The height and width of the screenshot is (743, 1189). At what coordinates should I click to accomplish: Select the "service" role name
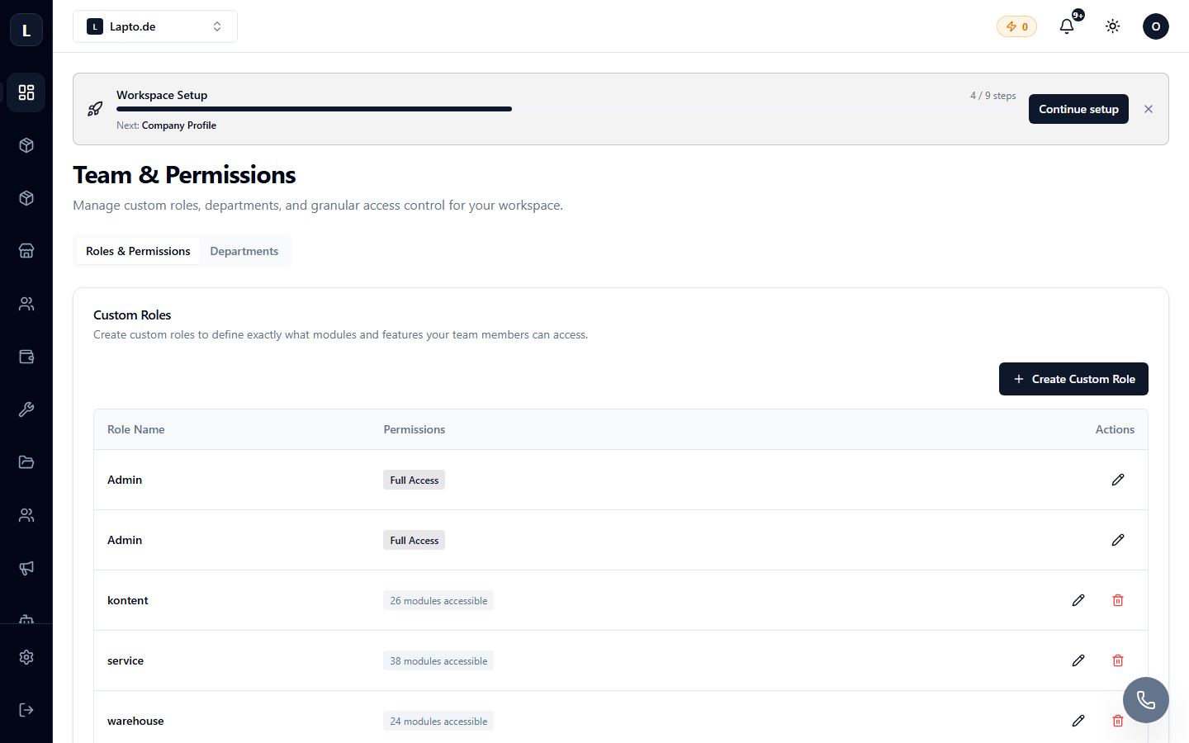(126, 660)
